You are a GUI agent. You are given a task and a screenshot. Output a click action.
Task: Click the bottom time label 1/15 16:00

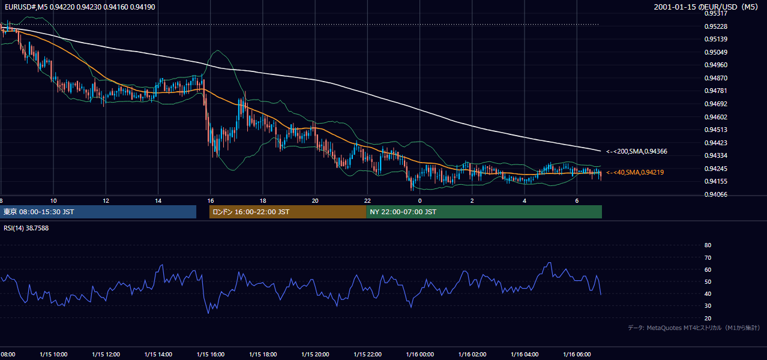(211, 355)
